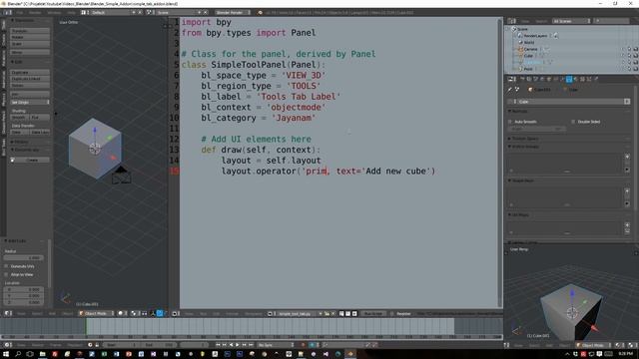Toggle syntax highlighting in text editor header
639x359 pixels.
[x=354, y=314]
